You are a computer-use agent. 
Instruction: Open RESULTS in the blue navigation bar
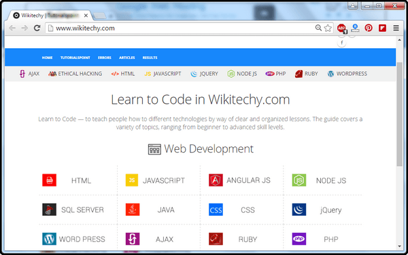click(150, 58)
